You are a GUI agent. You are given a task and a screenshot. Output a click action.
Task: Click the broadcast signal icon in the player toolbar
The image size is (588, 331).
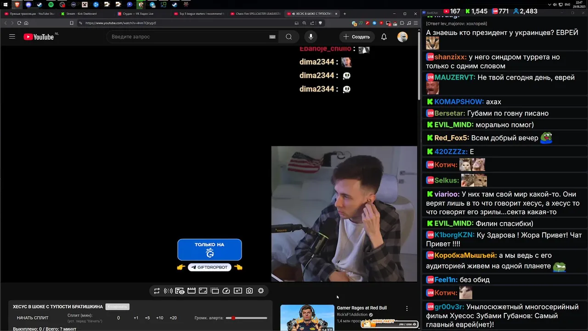(x=168, y=291)
